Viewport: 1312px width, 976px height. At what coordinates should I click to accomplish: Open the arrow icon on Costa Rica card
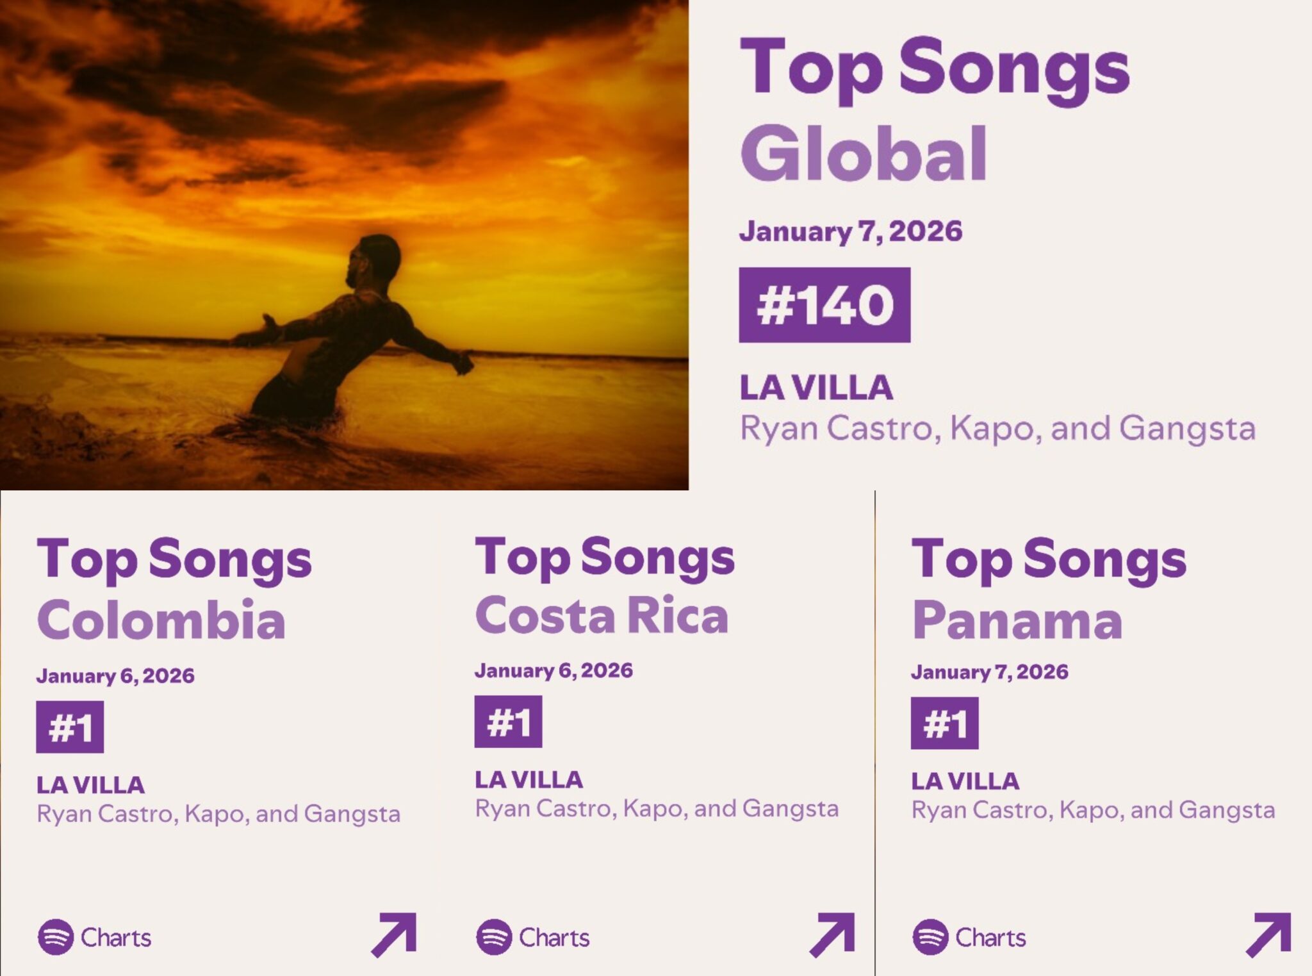click(832, 935)
